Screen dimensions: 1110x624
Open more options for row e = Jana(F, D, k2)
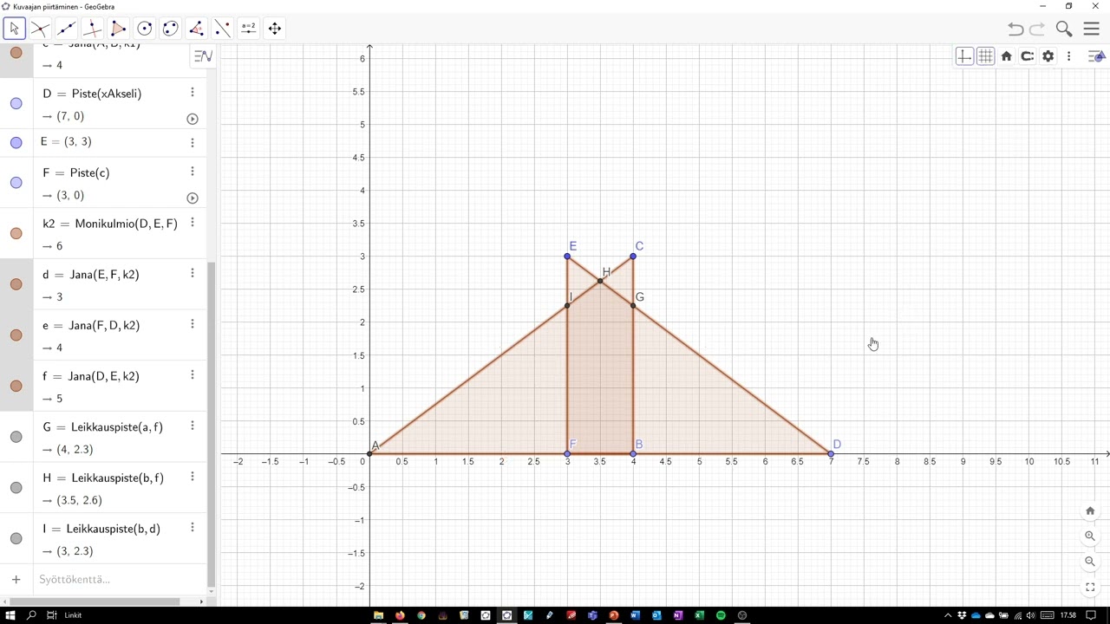tap(193, 324)
